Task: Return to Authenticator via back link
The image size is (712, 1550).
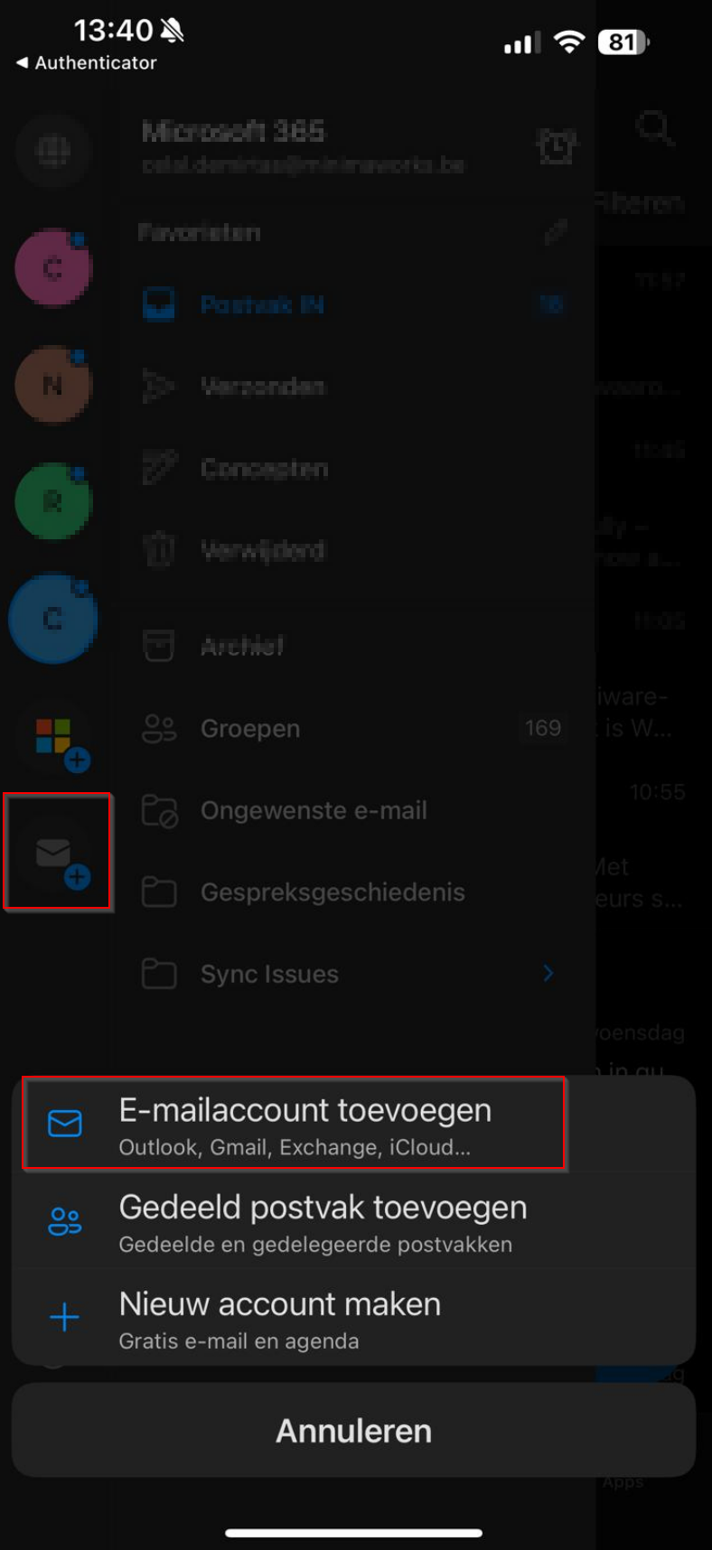Action: pos(87,63)
